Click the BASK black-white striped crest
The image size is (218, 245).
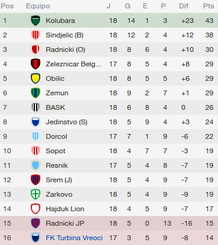pos(36,107)
